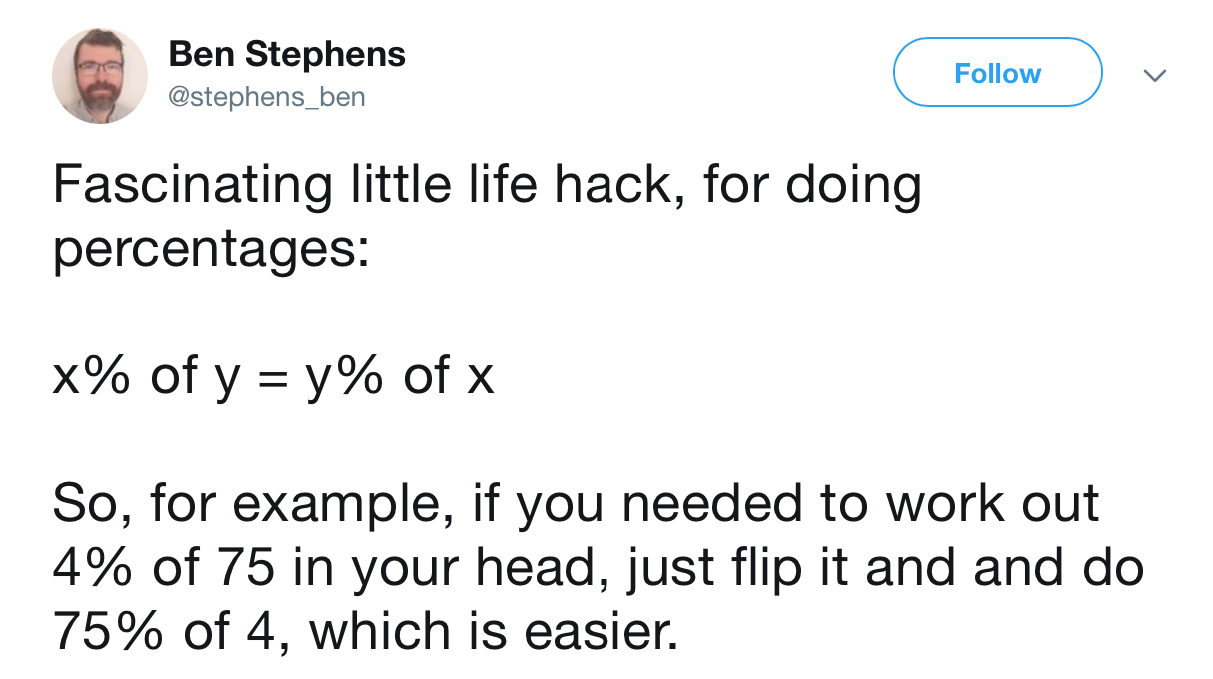Open the Ben Stephens display name link

pos(287,54)
